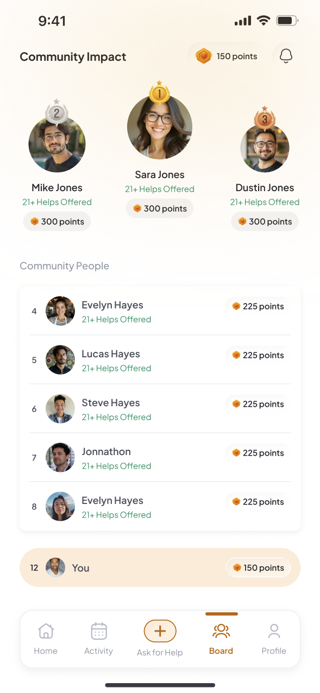
Task: Tap the Home house icon
Action: tap(46, 631)
